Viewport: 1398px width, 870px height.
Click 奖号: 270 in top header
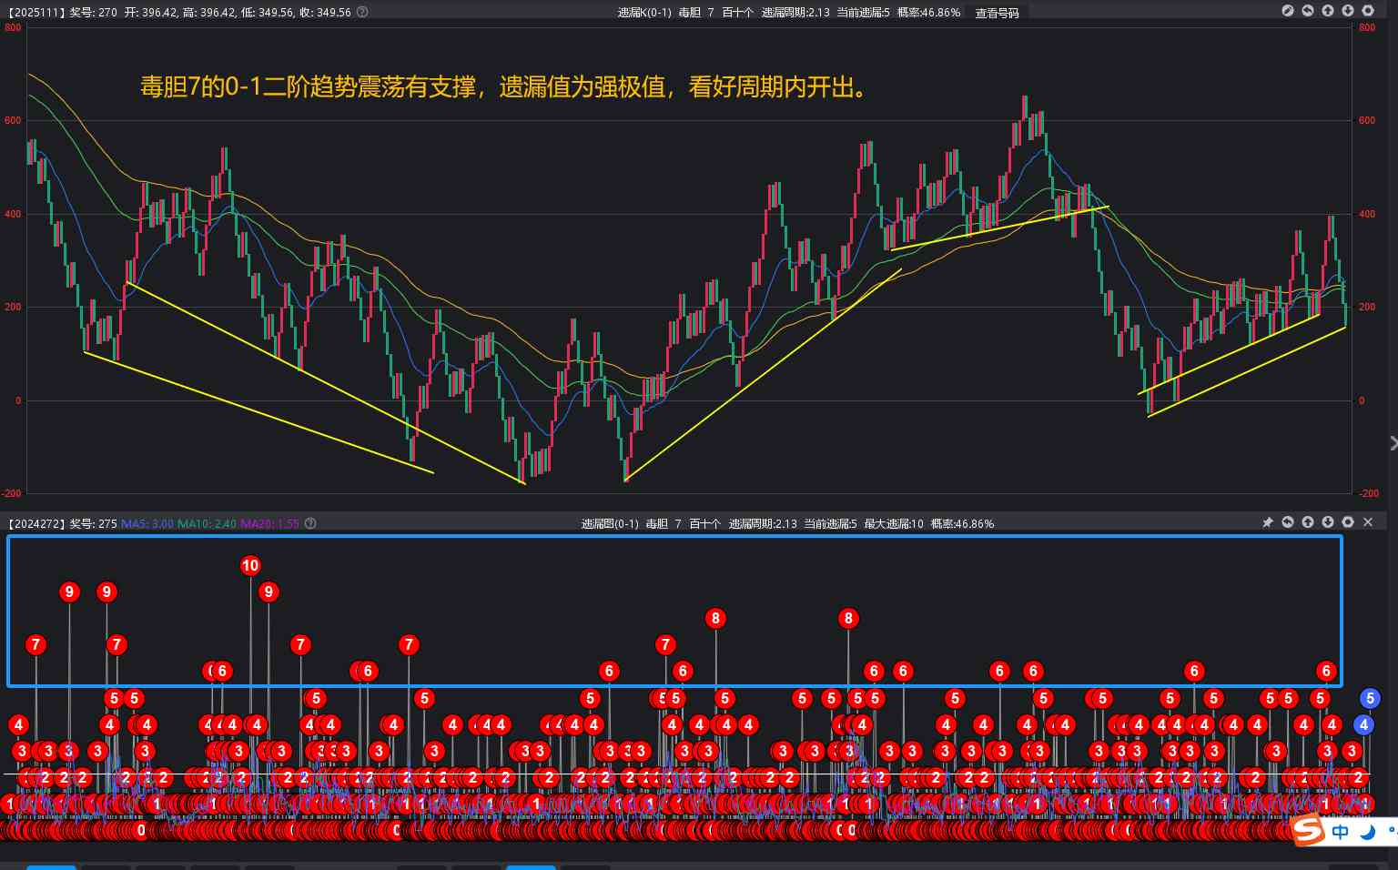point(94,13)
